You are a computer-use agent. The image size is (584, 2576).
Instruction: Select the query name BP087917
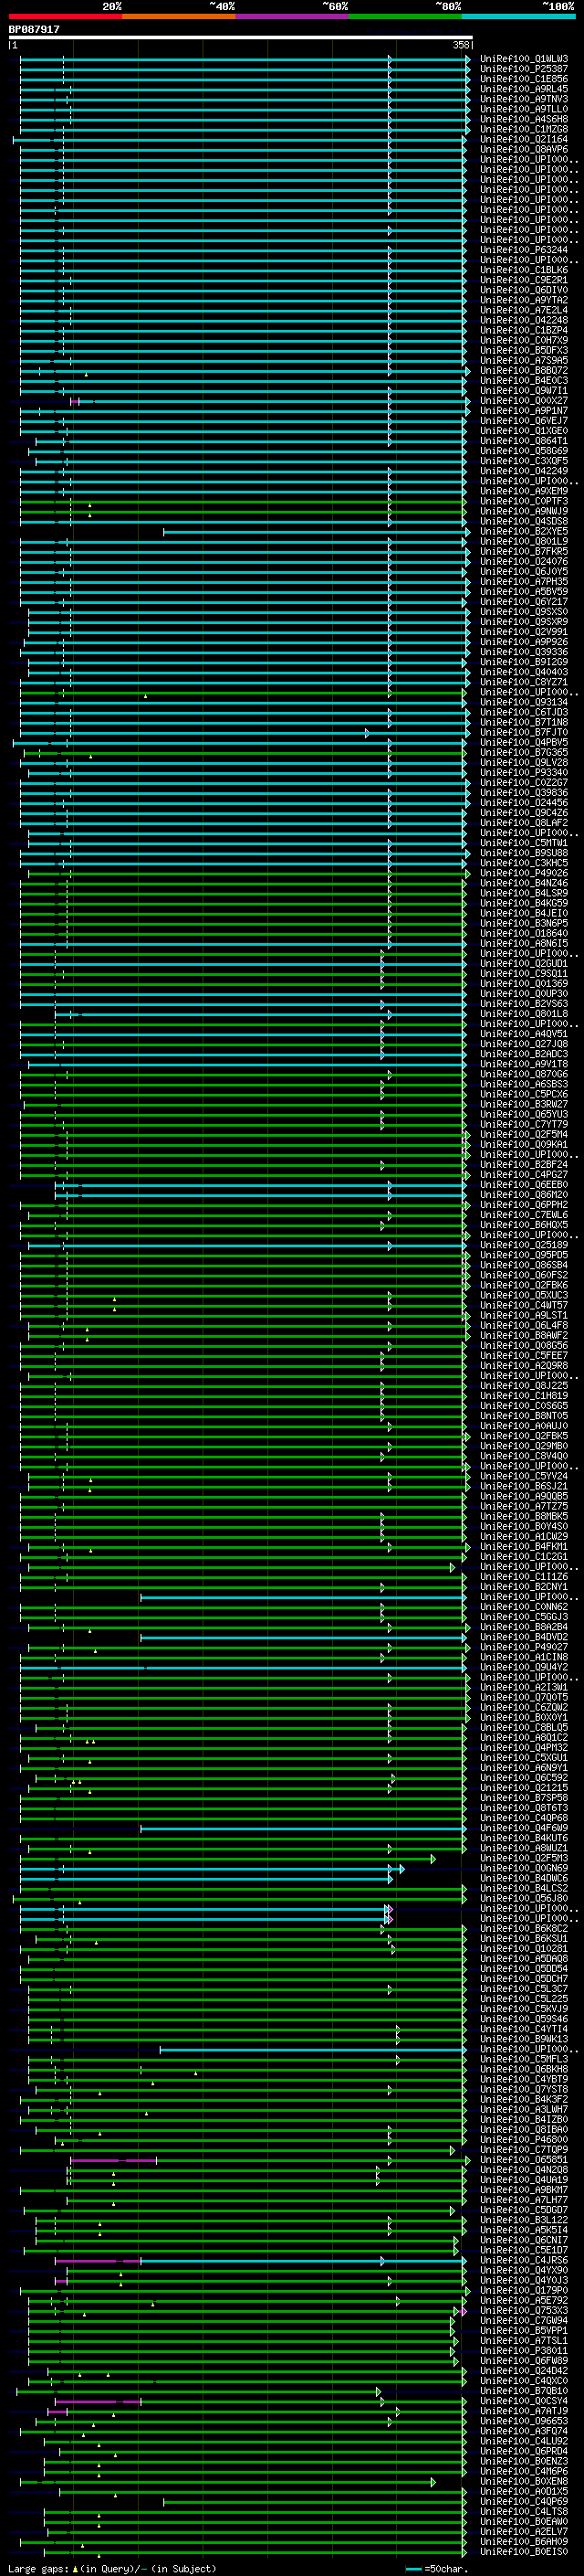(x=34, y=29)
